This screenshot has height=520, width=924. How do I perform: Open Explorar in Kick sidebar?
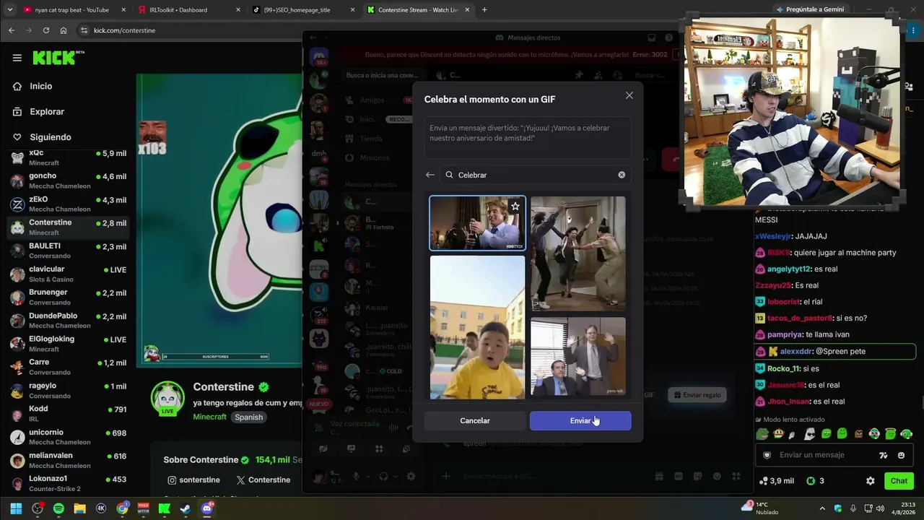[47, 112]
